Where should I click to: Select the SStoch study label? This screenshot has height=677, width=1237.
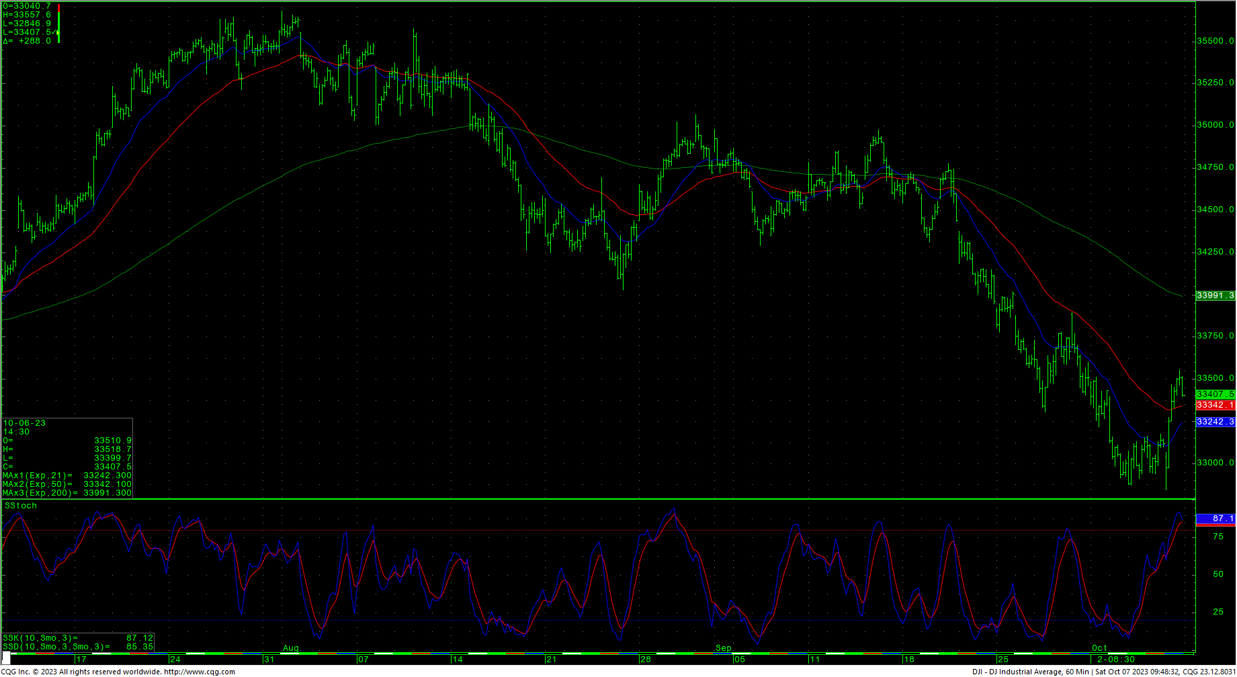(21, 506)
